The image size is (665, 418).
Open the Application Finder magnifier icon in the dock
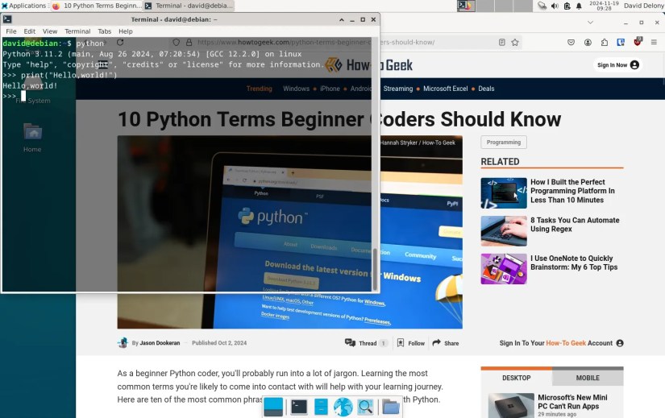365,407
